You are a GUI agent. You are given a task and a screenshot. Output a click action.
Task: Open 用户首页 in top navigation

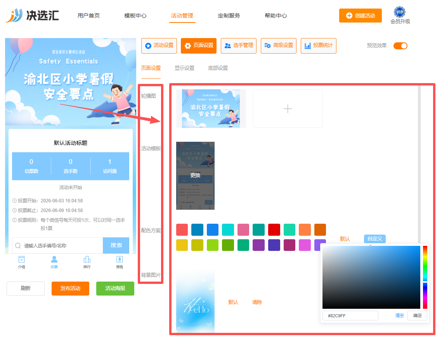[x=88, y=16]
